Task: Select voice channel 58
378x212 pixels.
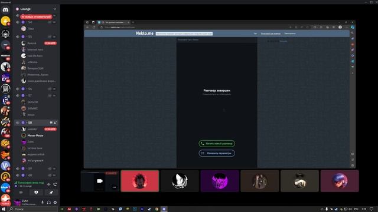Action: click(x=36, y=122)
